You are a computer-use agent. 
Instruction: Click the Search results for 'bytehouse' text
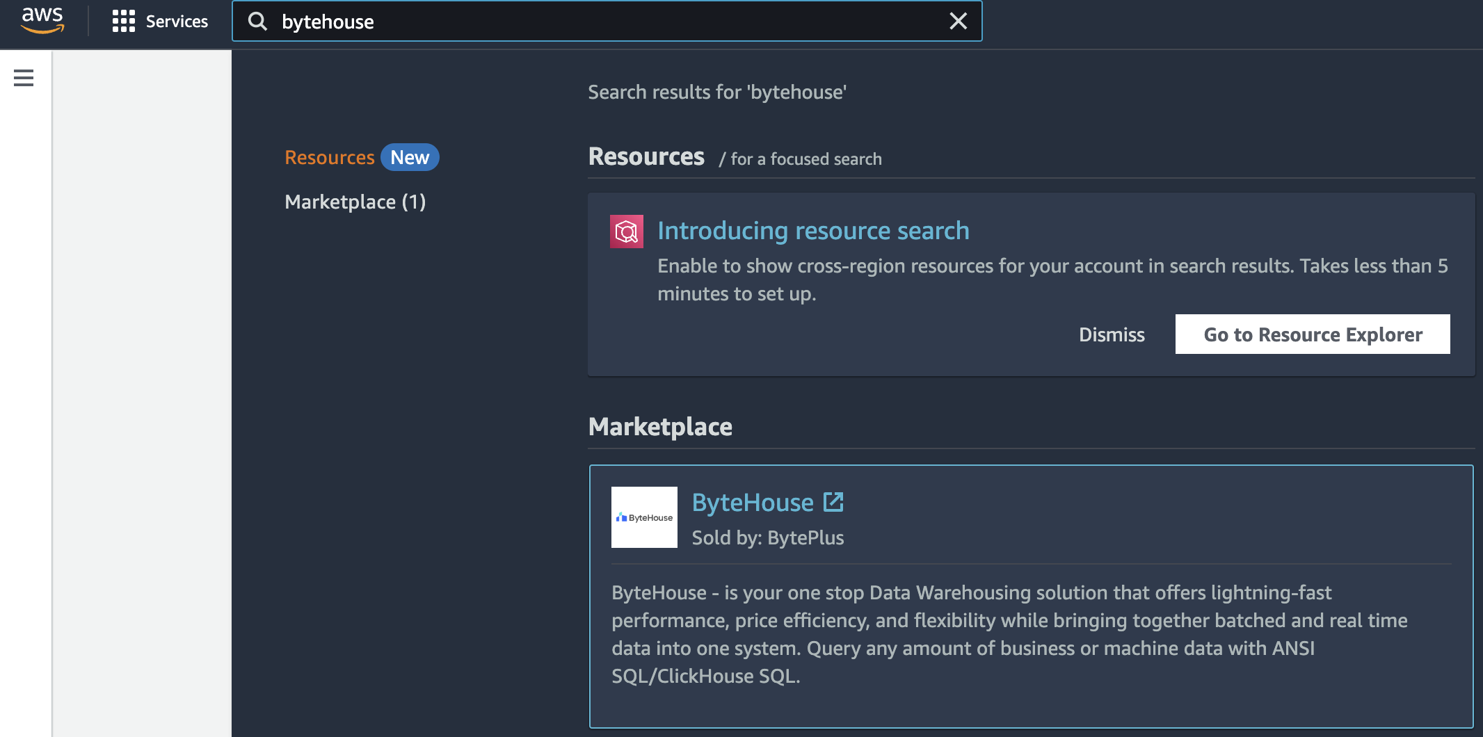pos(717,92)
